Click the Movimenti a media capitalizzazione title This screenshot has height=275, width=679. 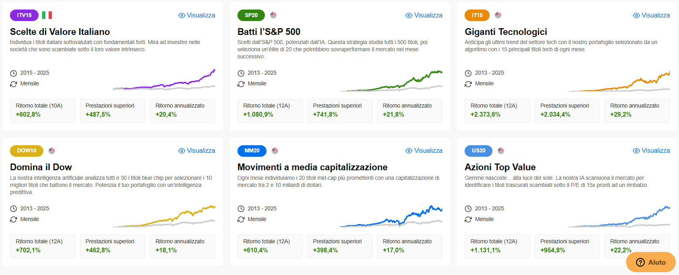312,167
